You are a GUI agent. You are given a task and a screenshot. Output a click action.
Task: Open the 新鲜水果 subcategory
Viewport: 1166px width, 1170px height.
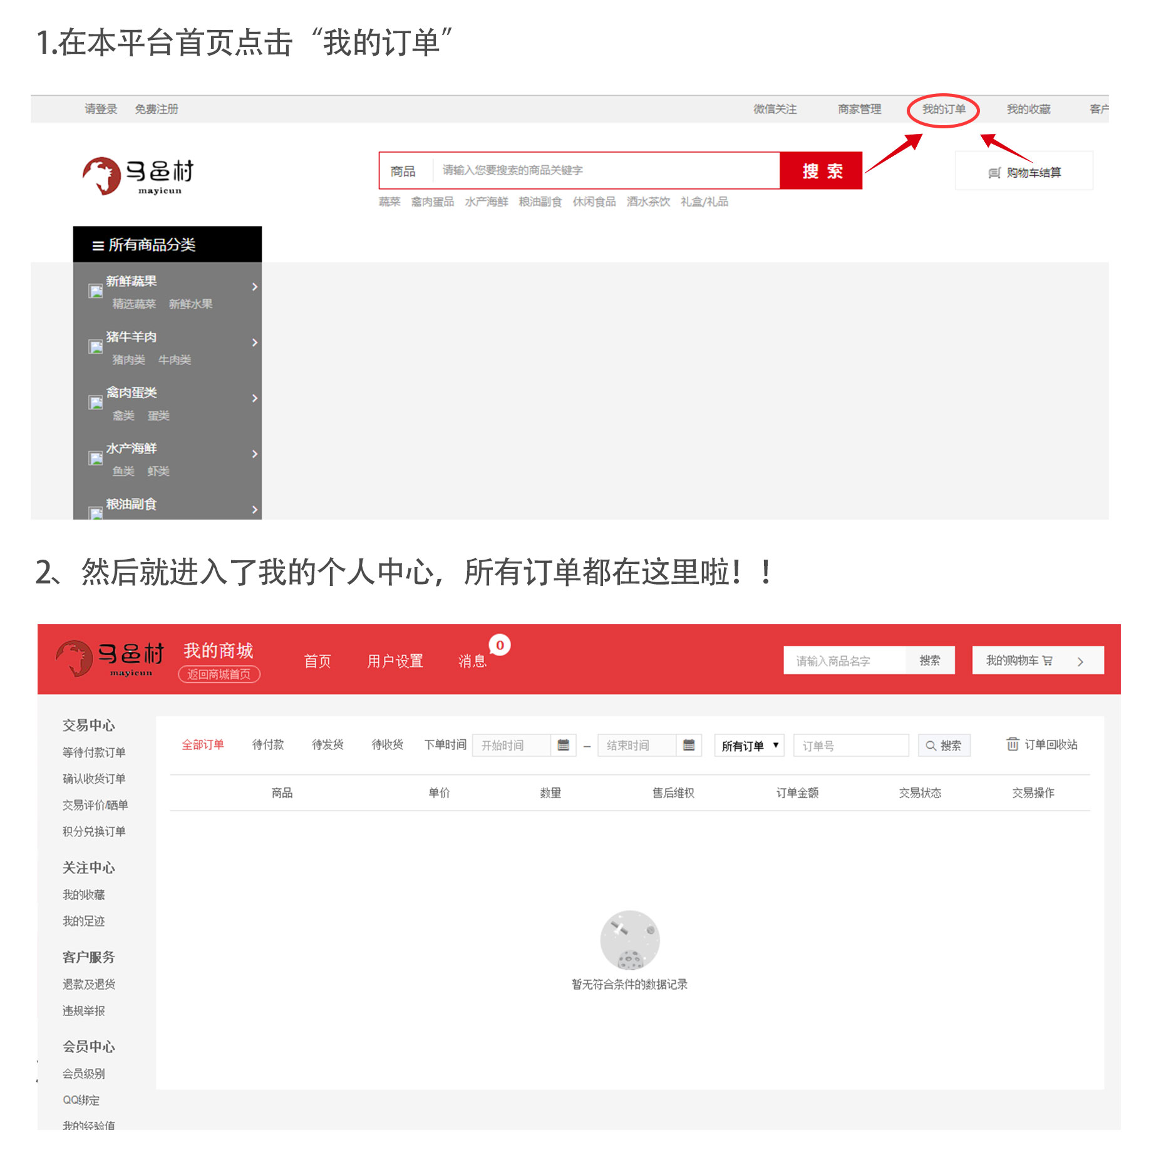(190, 304)
